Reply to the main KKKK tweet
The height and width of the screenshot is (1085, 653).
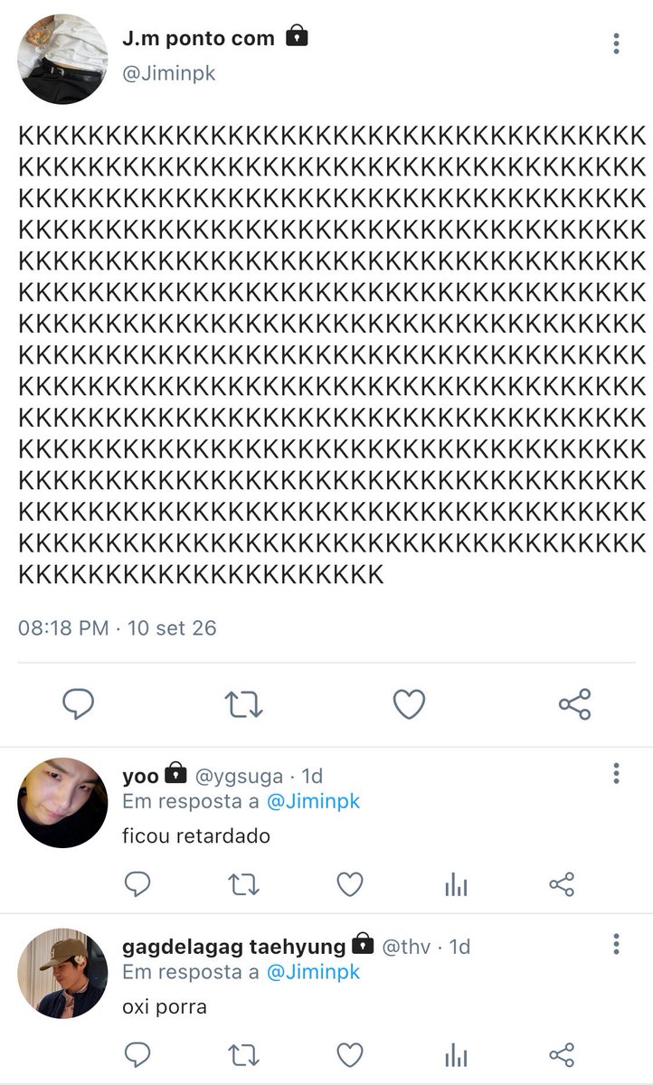point(79,703)
